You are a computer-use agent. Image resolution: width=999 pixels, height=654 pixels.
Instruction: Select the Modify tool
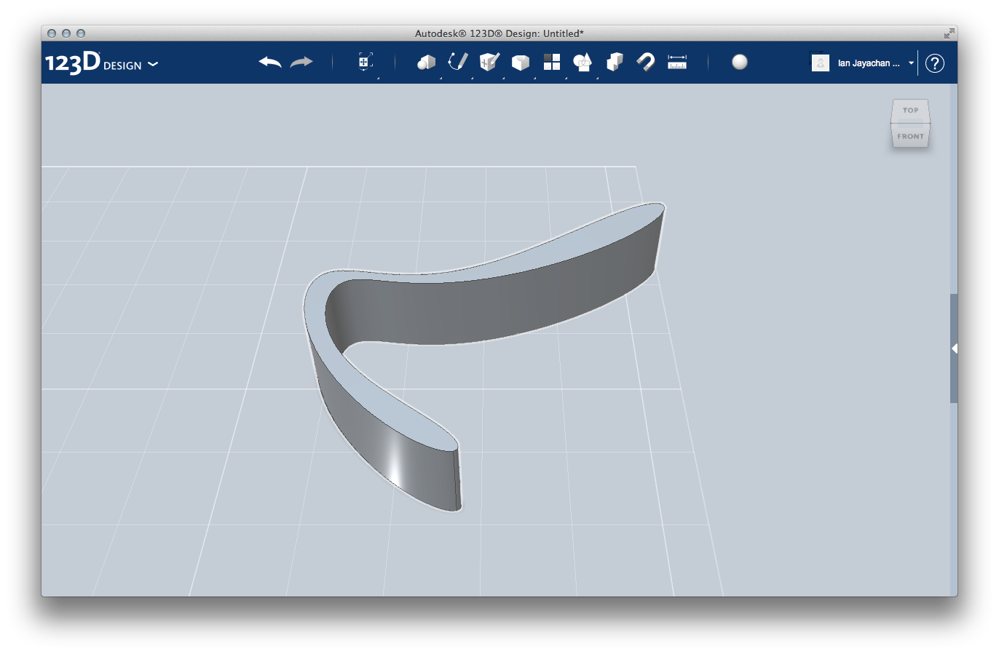tap(521, 63)
